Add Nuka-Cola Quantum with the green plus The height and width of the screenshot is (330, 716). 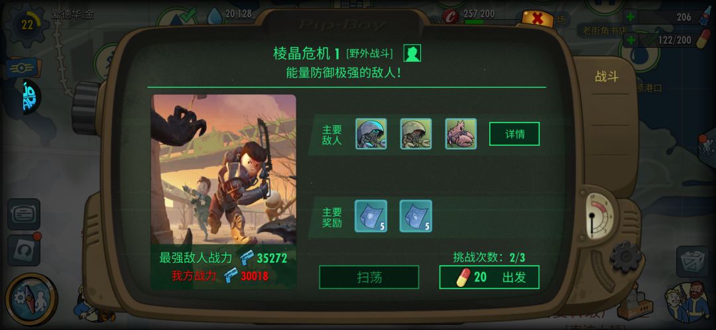click(x=630, y=17)
